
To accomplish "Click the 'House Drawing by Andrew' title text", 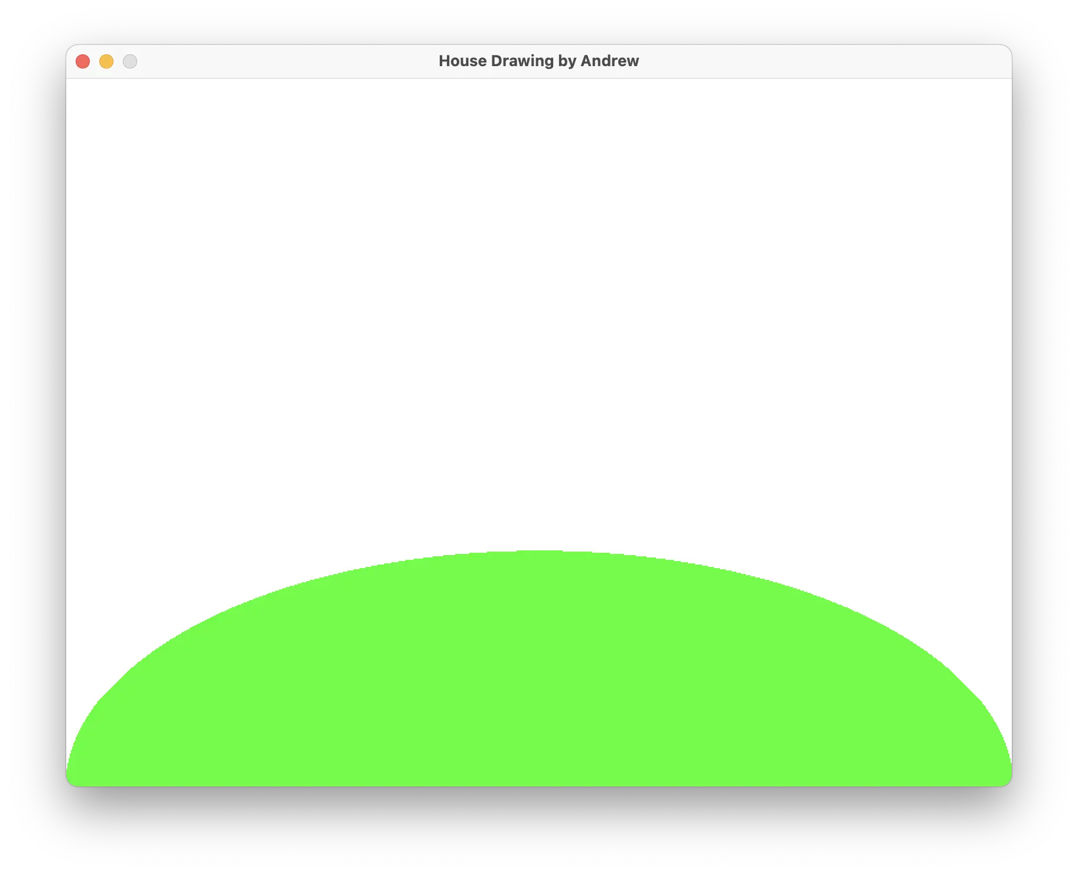I will pos(538,61).
